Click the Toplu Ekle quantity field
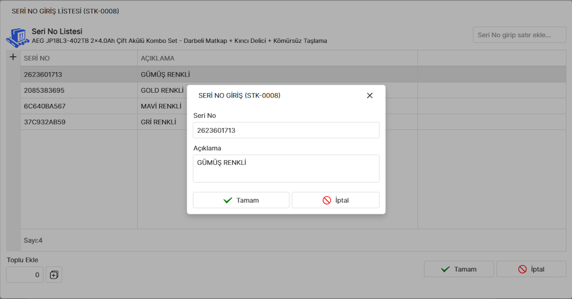 [x=25, y=275]
